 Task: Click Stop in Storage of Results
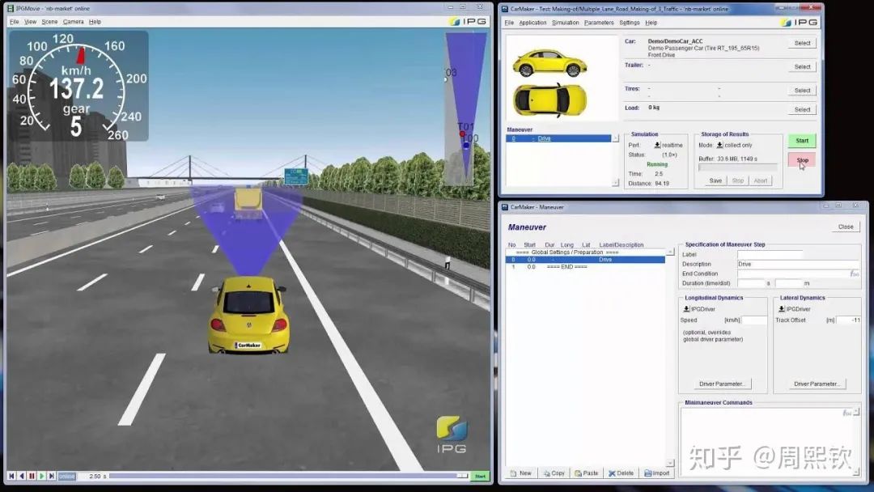pyautogui.click(x=737, y=180)
